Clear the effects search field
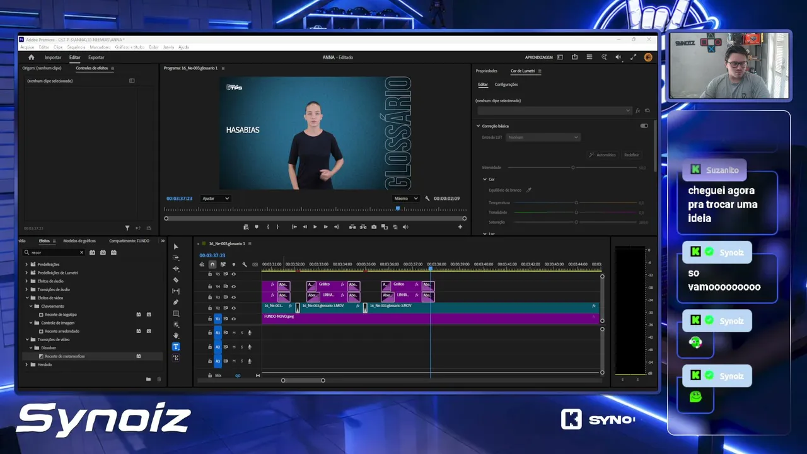The image size is (807, 454). [x=81, y=252]
